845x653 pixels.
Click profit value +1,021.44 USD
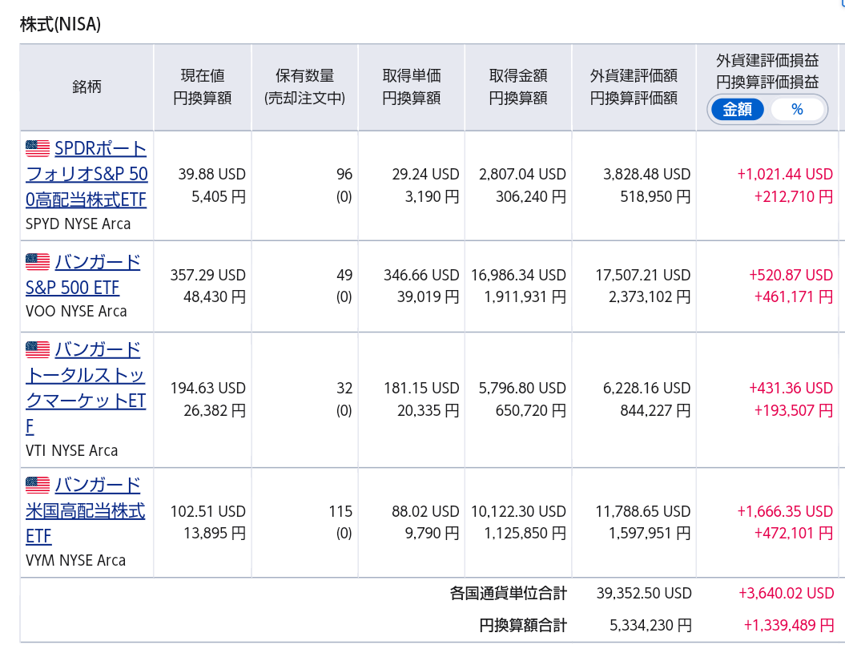coord(785,174)
